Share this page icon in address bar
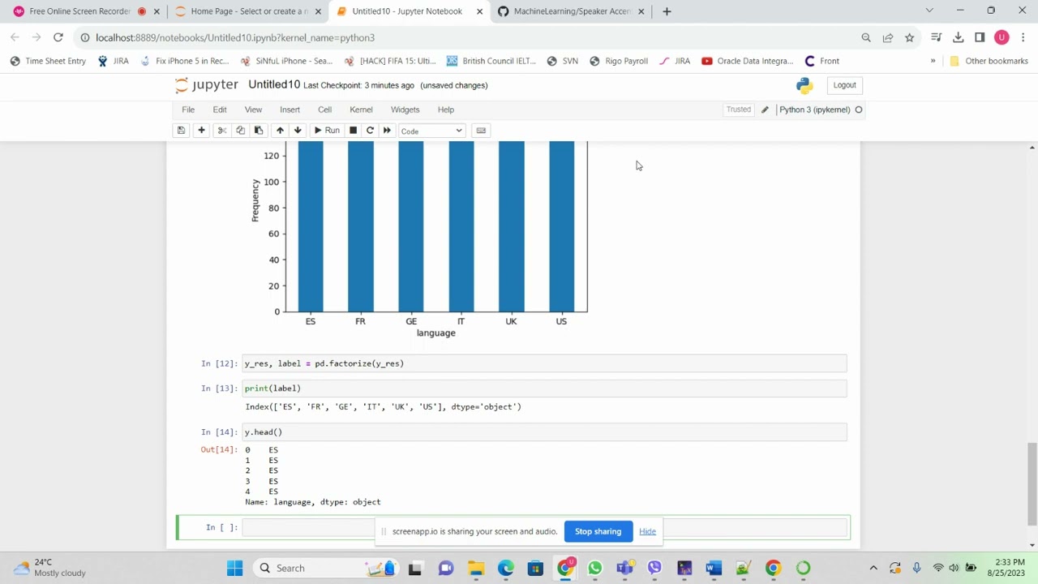 point(888,37)
